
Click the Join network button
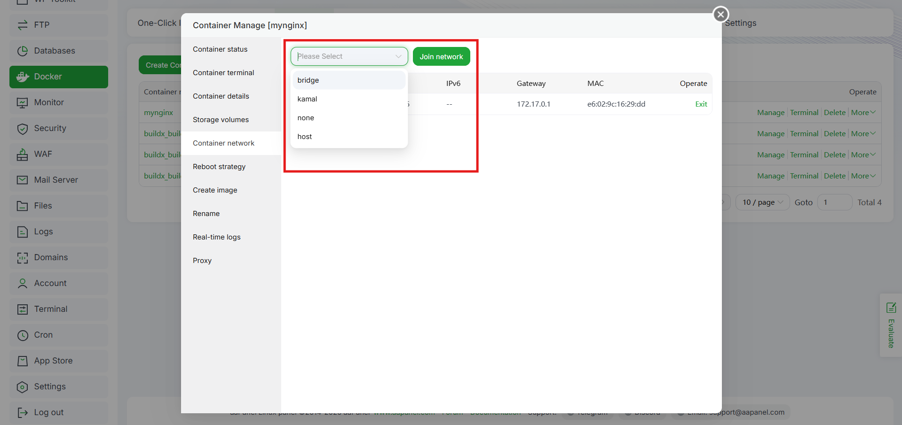click(x=441, y=56)
